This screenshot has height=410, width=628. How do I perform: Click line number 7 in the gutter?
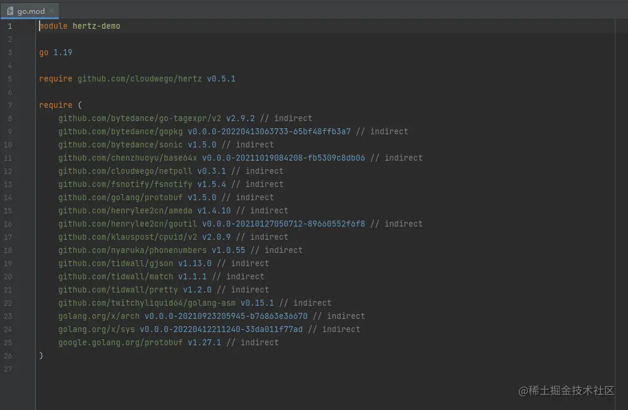10,105
